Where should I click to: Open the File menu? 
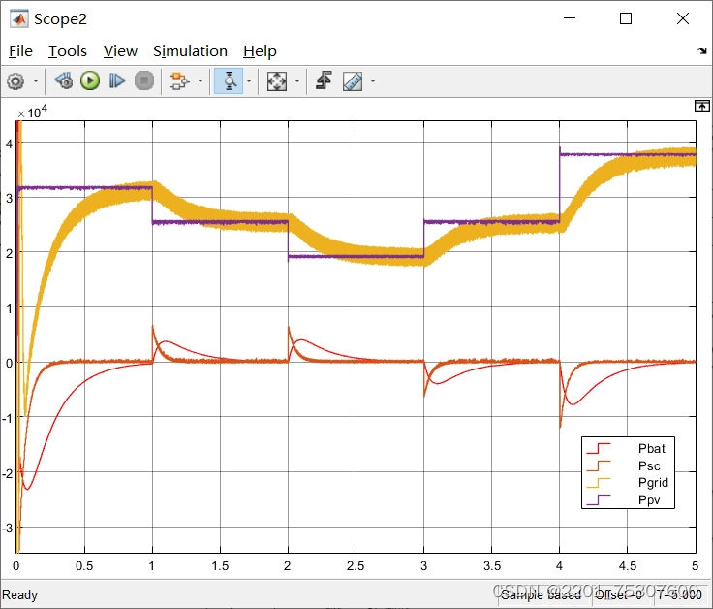[x=20, y=51]
